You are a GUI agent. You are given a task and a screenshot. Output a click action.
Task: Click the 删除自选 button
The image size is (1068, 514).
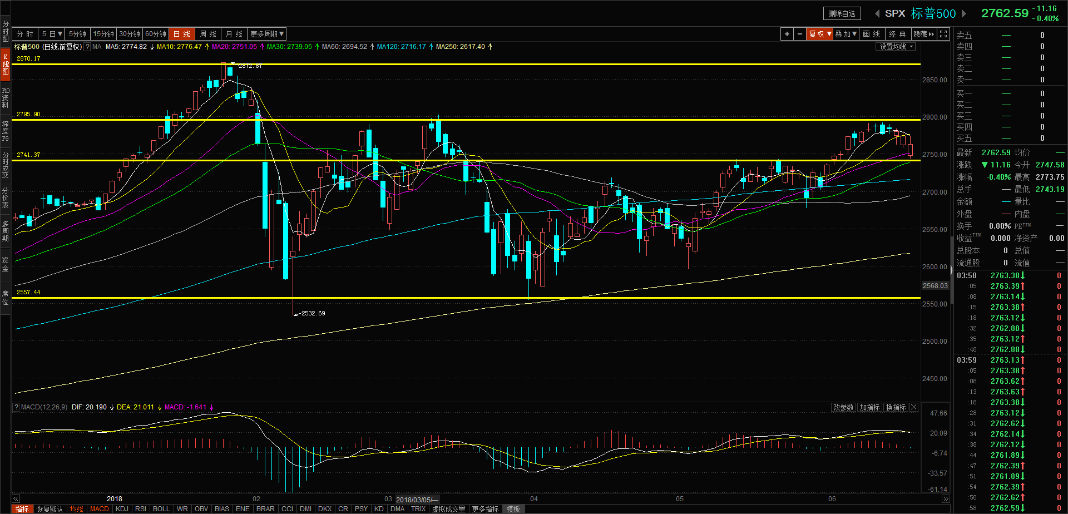842,14
